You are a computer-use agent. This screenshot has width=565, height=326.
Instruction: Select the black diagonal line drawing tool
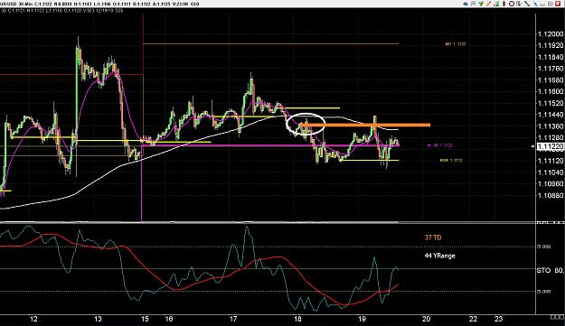point(527,4)
